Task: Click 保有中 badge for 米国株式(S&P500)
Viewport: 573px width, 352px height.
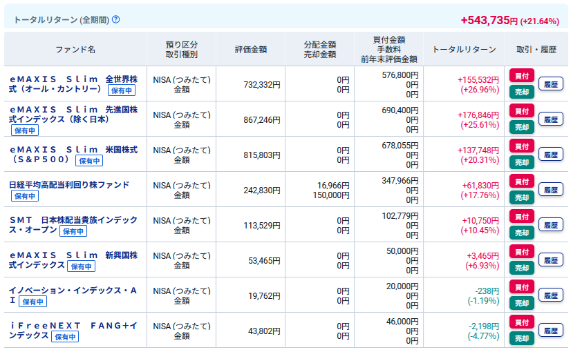Action: click(89, 161)
